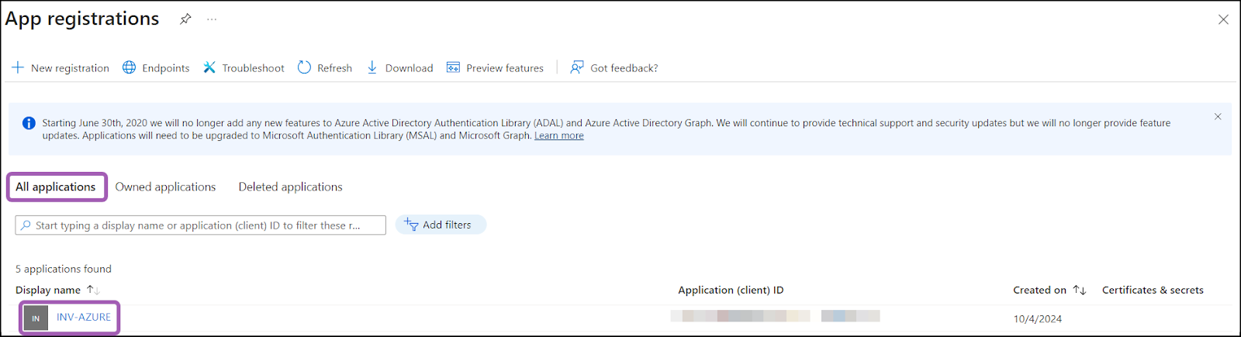Switch to the Deleted applications tab
The height and width of the screenshot is (337, 1241).
tap(290, 187)
